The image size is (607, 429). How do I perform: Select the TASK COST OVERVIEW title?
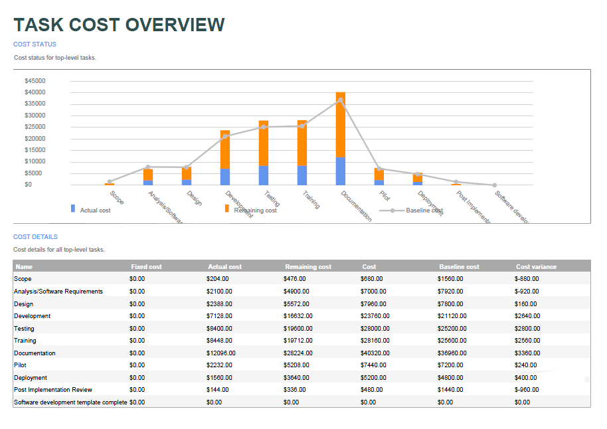pos(120,25)
